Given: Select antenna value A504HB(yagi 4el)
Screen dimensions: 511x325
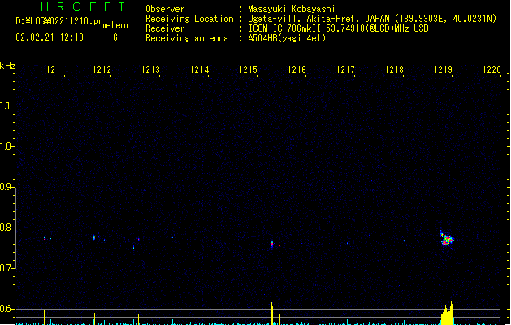Looking at the screenshot, I should click(x=287, y=38).
